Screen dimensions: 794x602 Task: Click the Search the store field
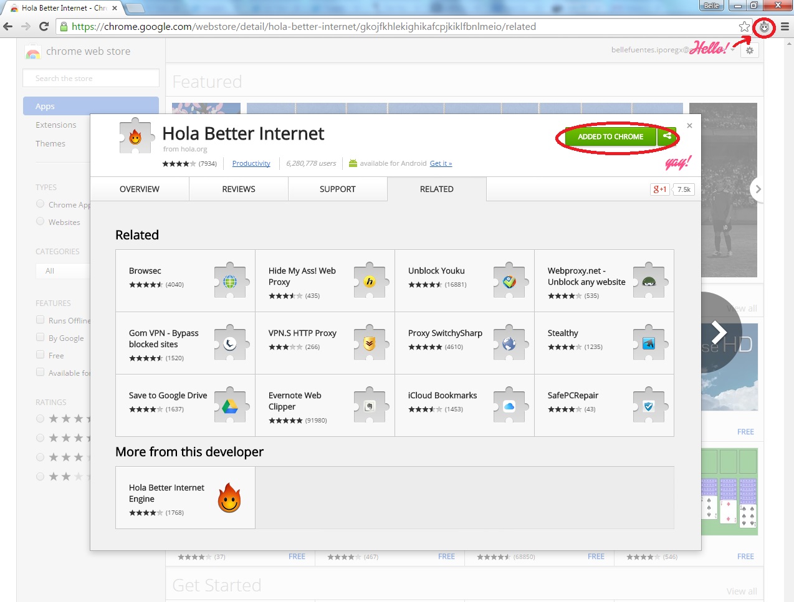coord(91,79)
